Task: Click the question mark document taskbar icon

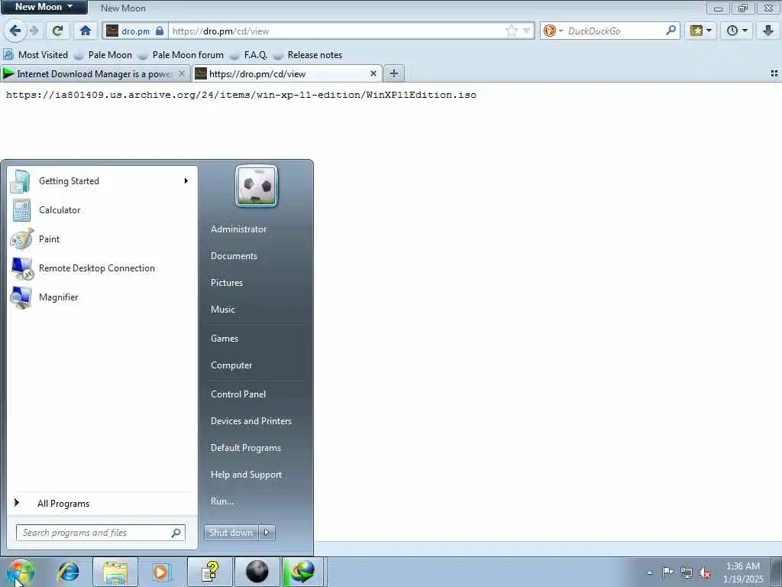Action: tap(210, 572)
